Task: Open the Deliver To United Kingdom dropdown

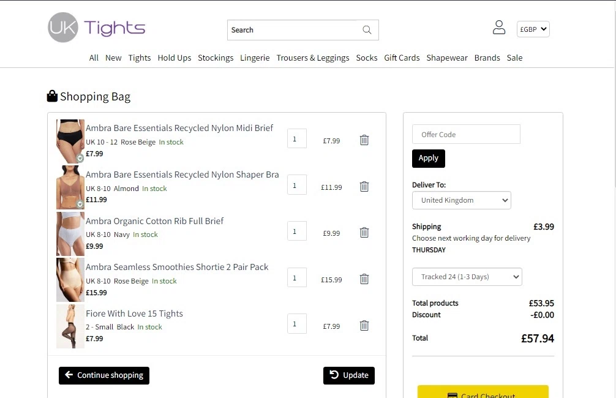Action: tap(462, 200)
